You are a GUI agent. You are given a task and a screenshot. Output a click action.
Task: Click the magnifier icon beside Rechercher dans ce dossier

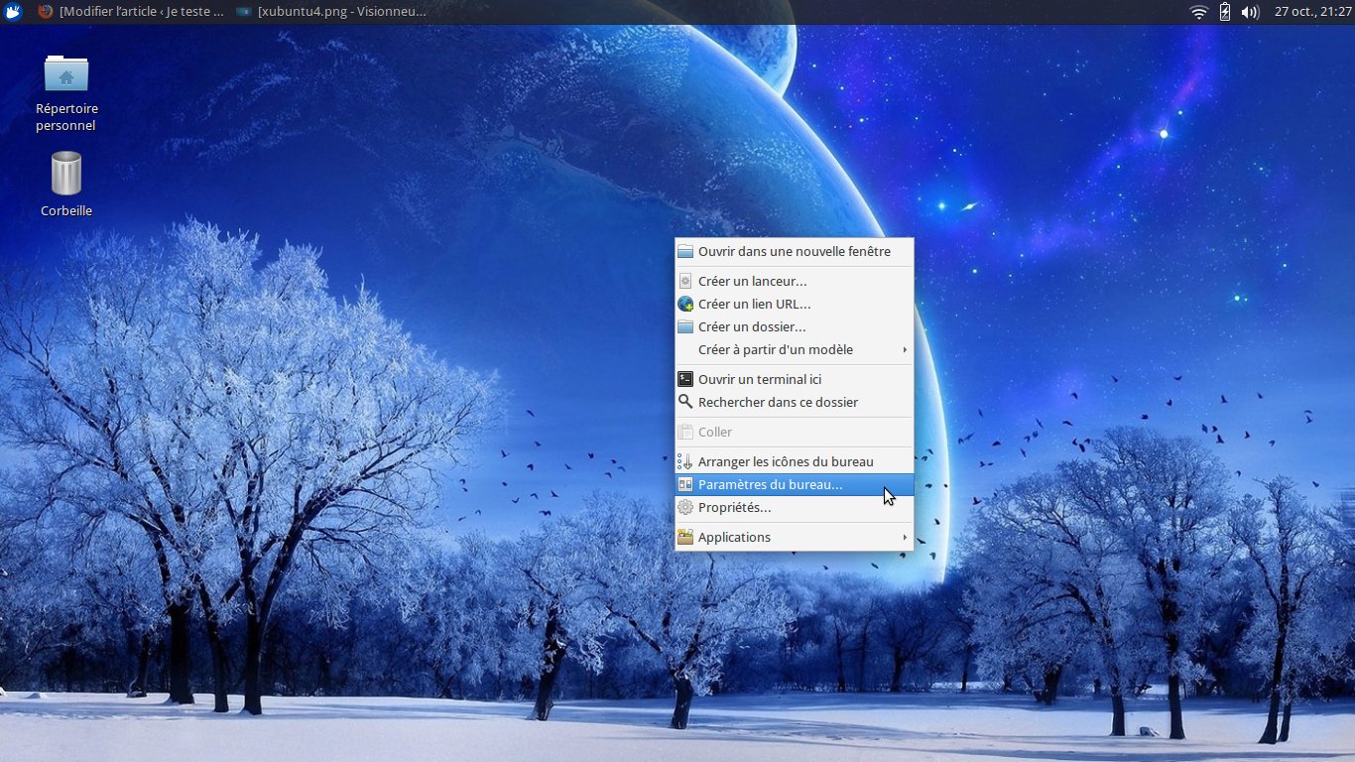[x=685, y=402]
